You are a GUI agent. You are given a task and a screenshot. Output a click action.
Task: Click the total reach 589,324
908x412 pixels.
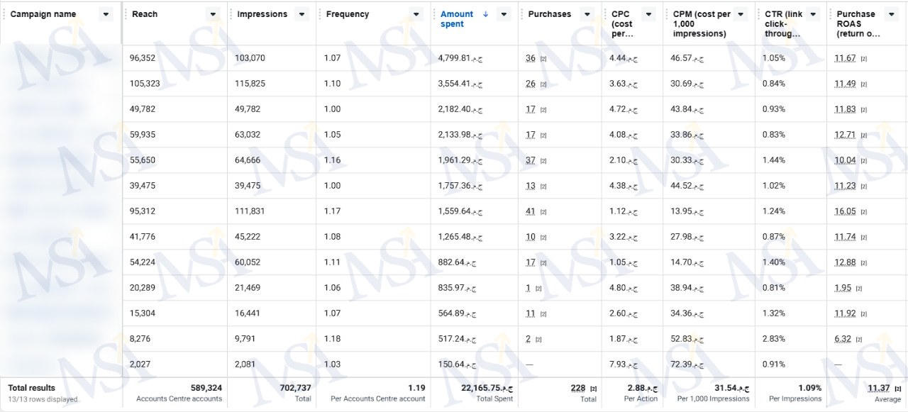[206, 388]
